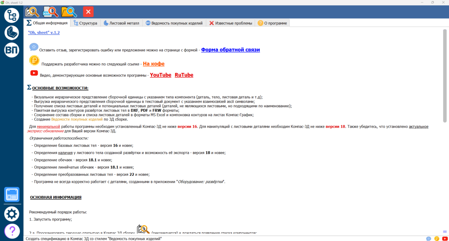This screenshot has height=241, width=449.
Task: Scan a folder with the folder magnifier icon
Action: (69, 12)
